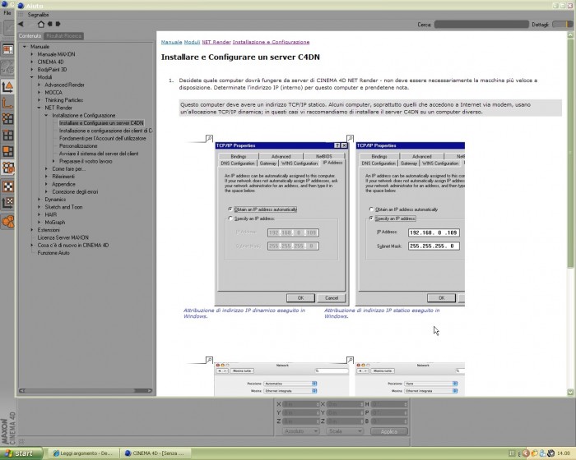Select the orange object axis tool icon
The image size is (576, 460).
pyautogui.click(x=7, y=103)
